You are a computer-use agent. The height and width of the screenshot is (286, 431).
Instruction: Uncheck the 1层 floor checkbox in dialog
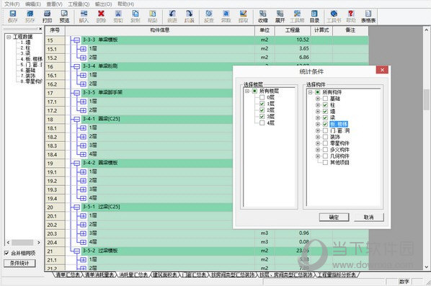pos(262,104)
